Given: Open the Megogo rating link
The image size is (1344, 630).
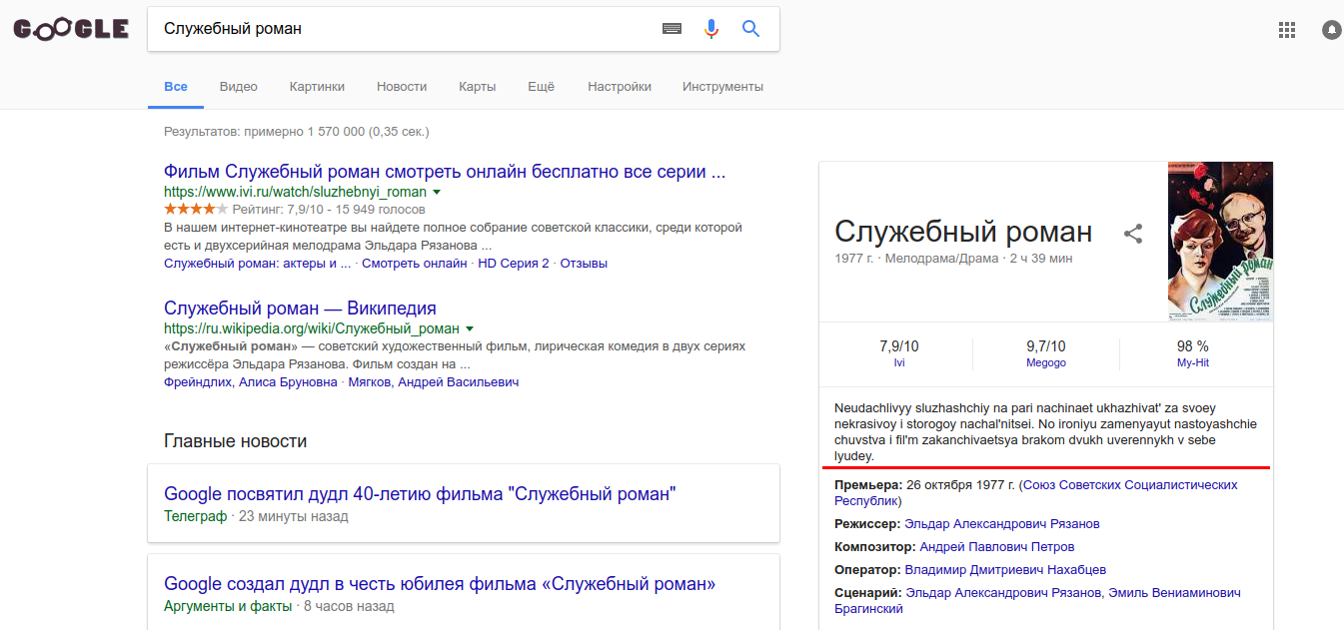Looking at the screenshot, I should [1045, 362].
